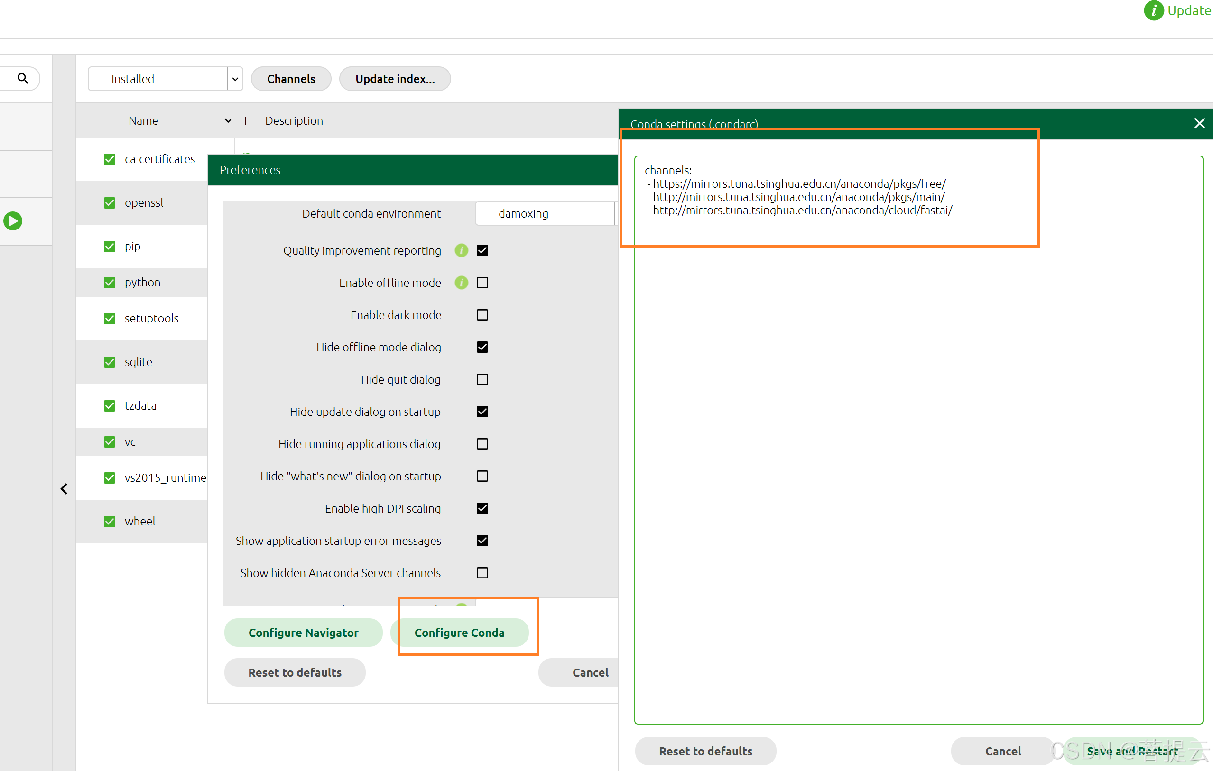Click green package status icon for wheel
The image size is (1213, 771).
(x=109, y=521)
